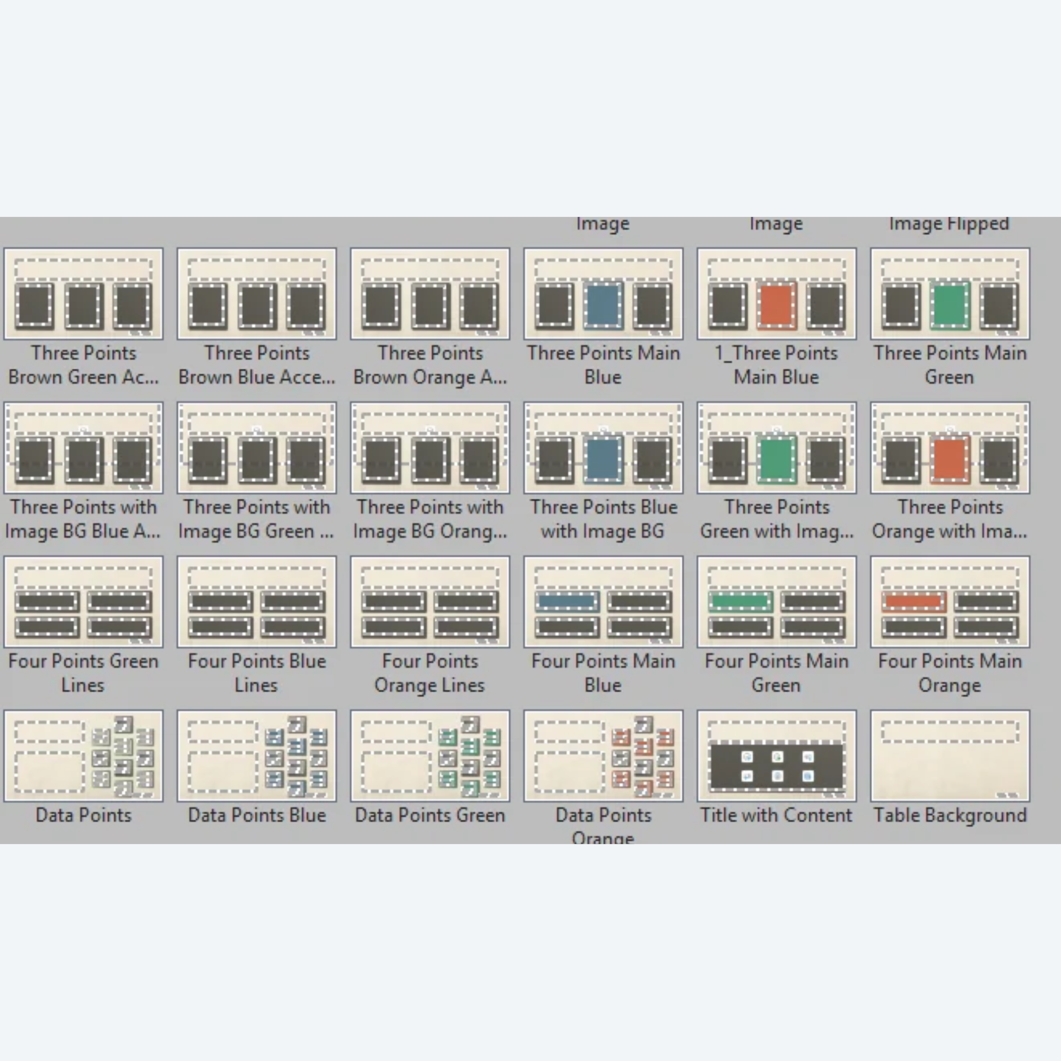The height and width of the screenshot is (1061, 1061).
Task: Pick Three Points with Image BG Orange layout
Action: (430, 448)
